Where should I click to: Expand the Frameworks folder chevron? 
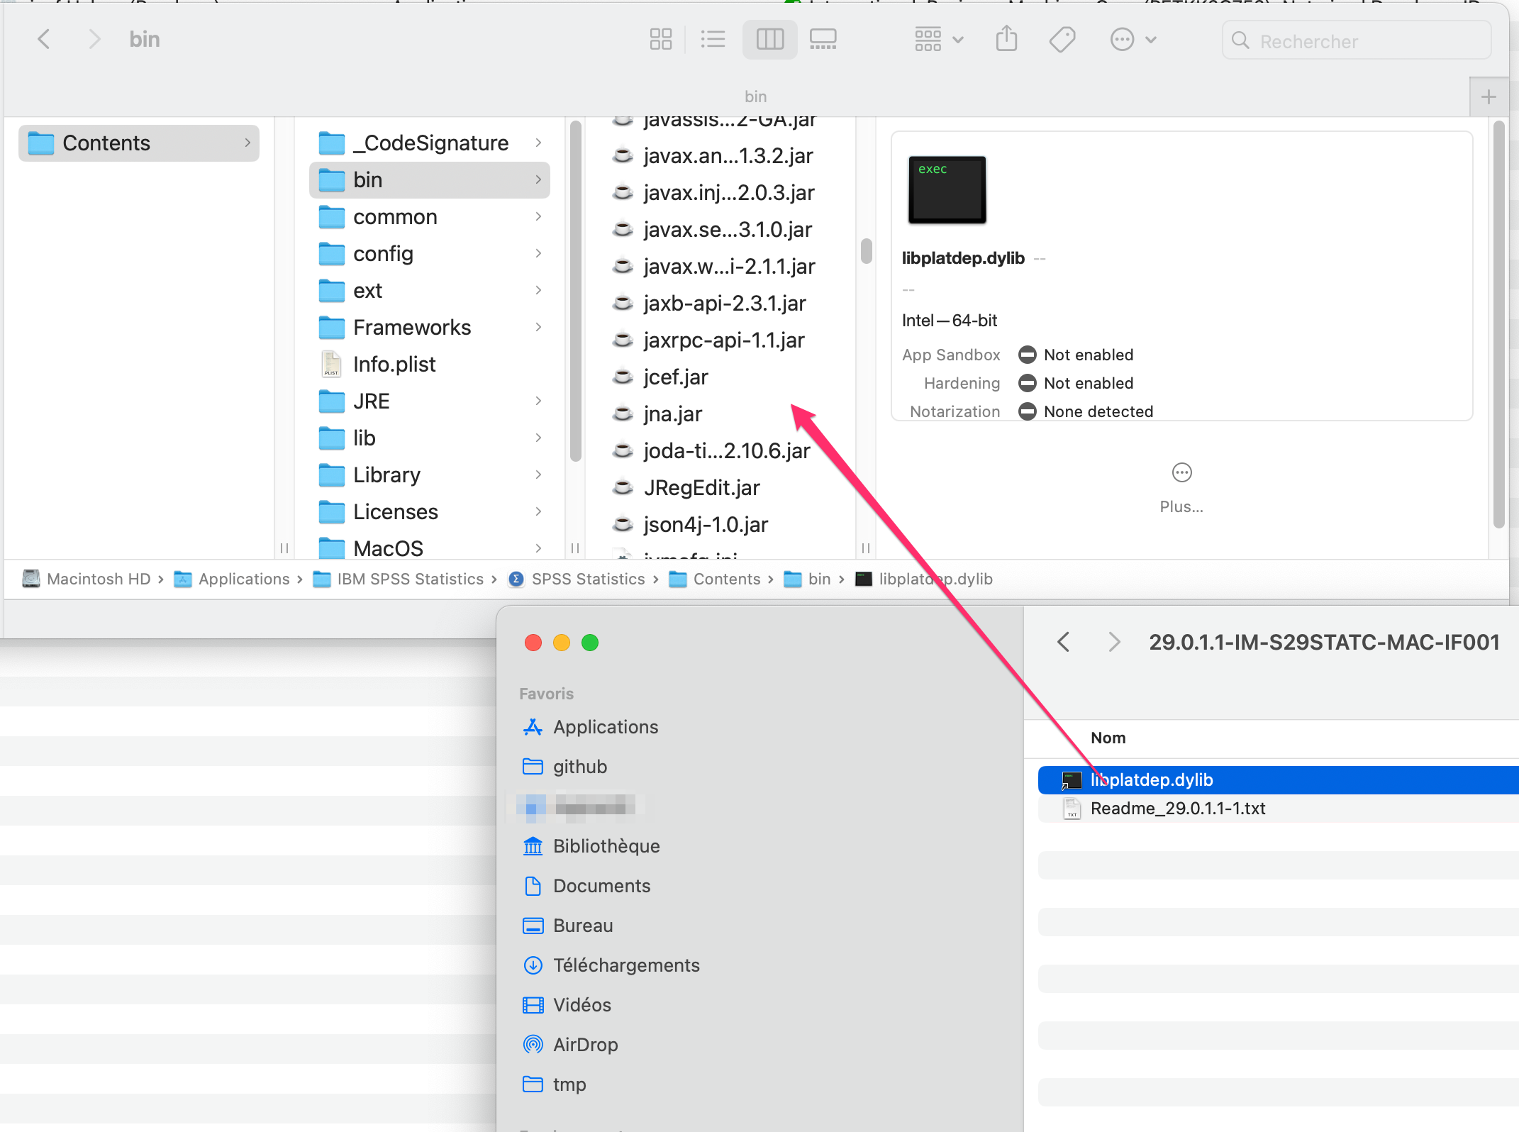pyautogui.click(x=538, y=327)
